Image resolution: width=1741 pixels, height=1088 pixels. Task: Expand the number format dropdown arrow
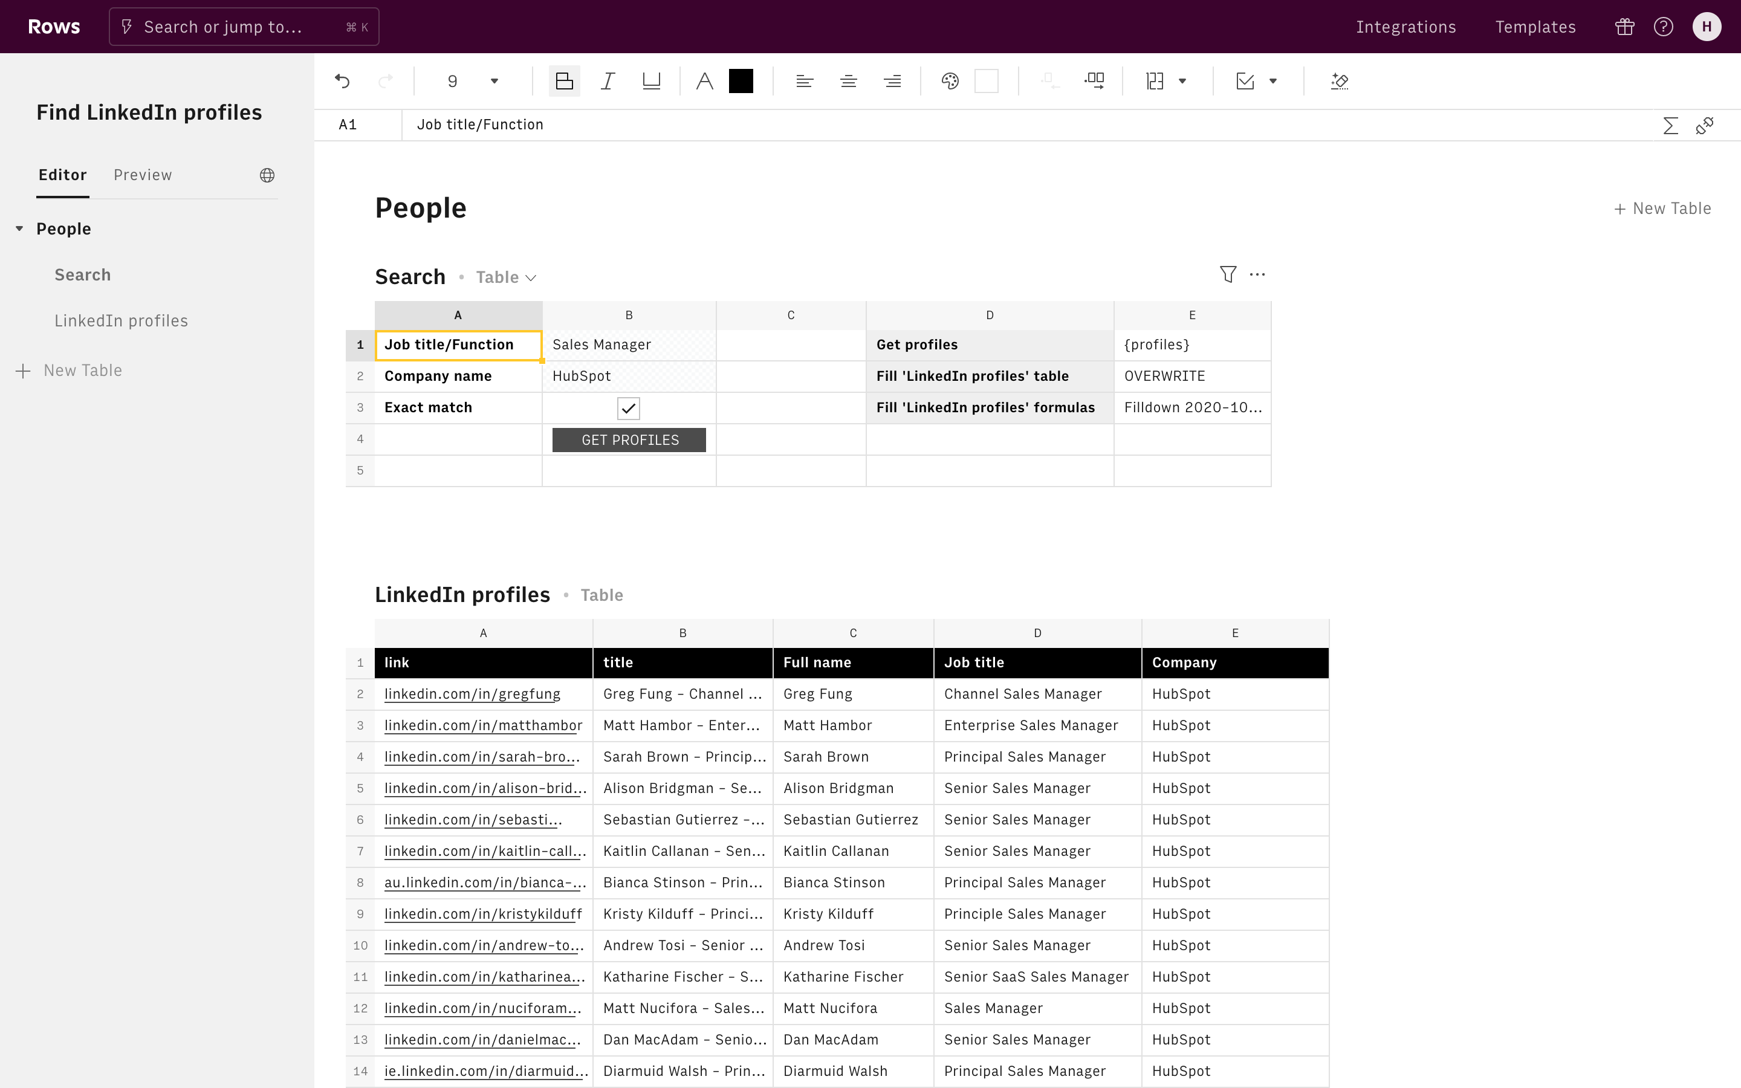coord(1182,82)
